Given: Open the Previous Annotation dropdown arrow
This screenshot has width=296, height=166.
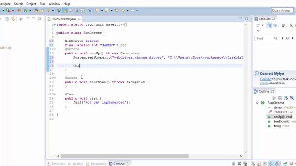Looking at the screenshot, I should click(112, 11).
